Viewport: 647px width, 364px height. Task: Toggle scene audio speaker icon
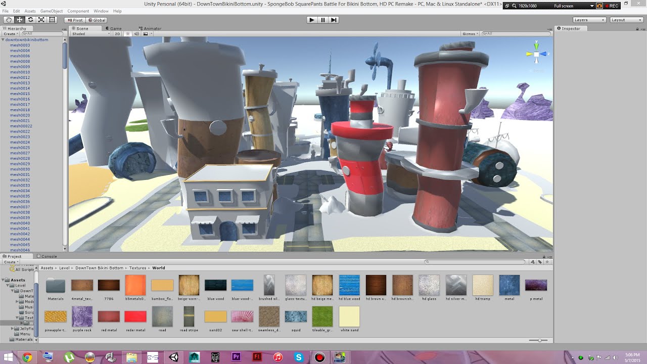137,34
